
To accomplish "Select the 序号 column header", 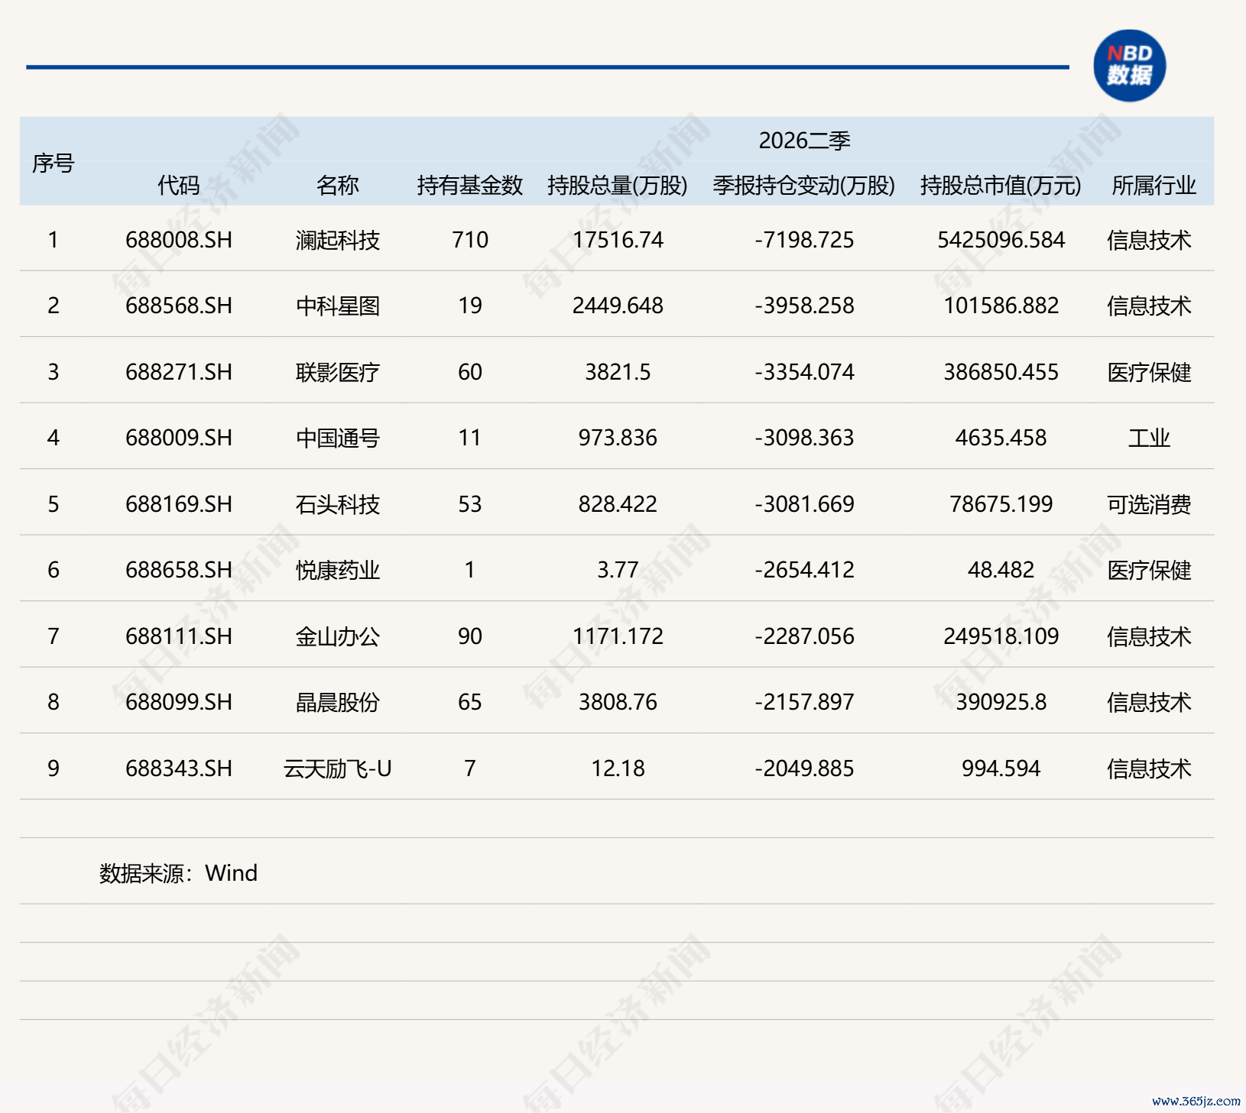I will tap(53, 163).
